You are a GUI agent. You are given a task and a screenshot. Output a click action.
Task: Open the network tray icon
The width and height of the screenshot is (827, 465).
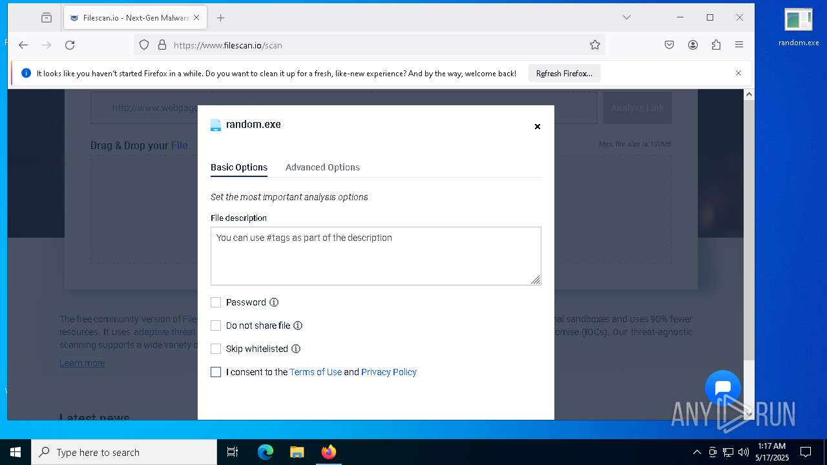click(x=728, y=452)
